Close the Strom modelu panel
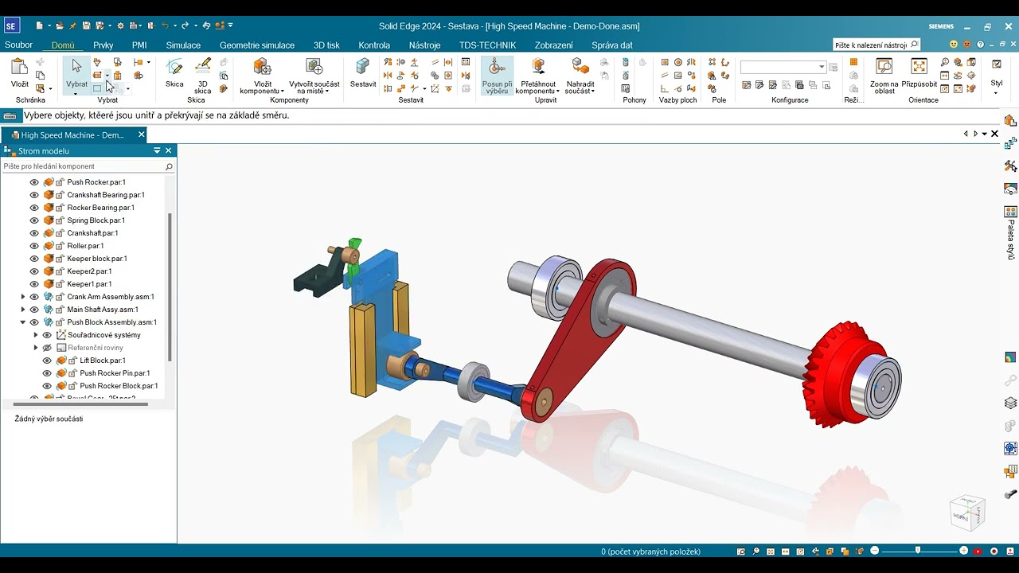Screen dimensions: 1019x573 (169, 150)
